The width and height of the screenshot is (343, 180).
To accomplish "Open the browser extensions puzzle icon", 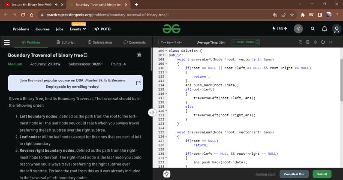I will (303, 15).
